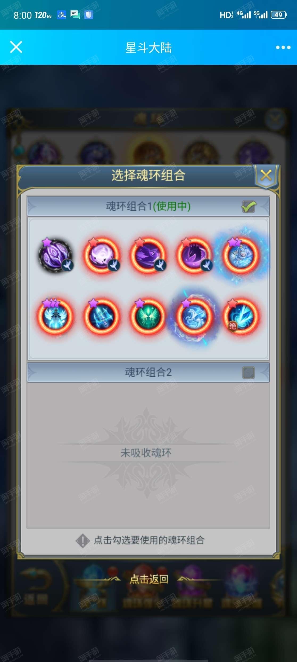Close the 选择魂环组合 dialog

(x=266, y=175)
